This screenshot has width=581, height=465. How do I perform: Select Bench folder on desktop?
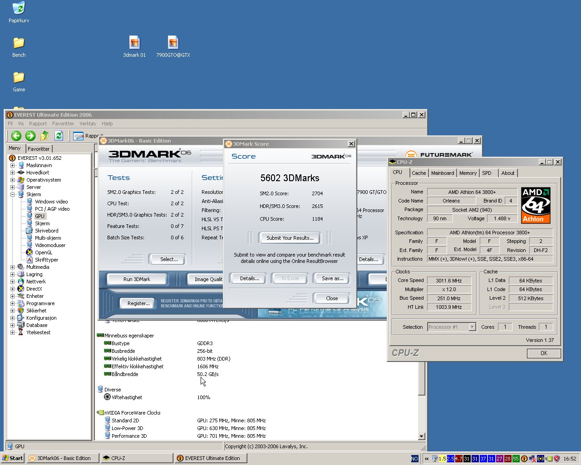click(19, 47)
